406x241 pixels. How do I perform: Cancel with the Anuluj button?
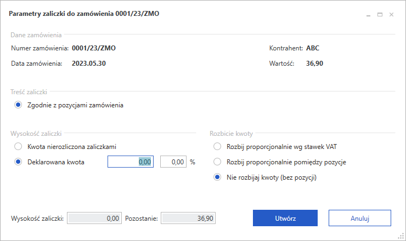click(x=359, y=218)
